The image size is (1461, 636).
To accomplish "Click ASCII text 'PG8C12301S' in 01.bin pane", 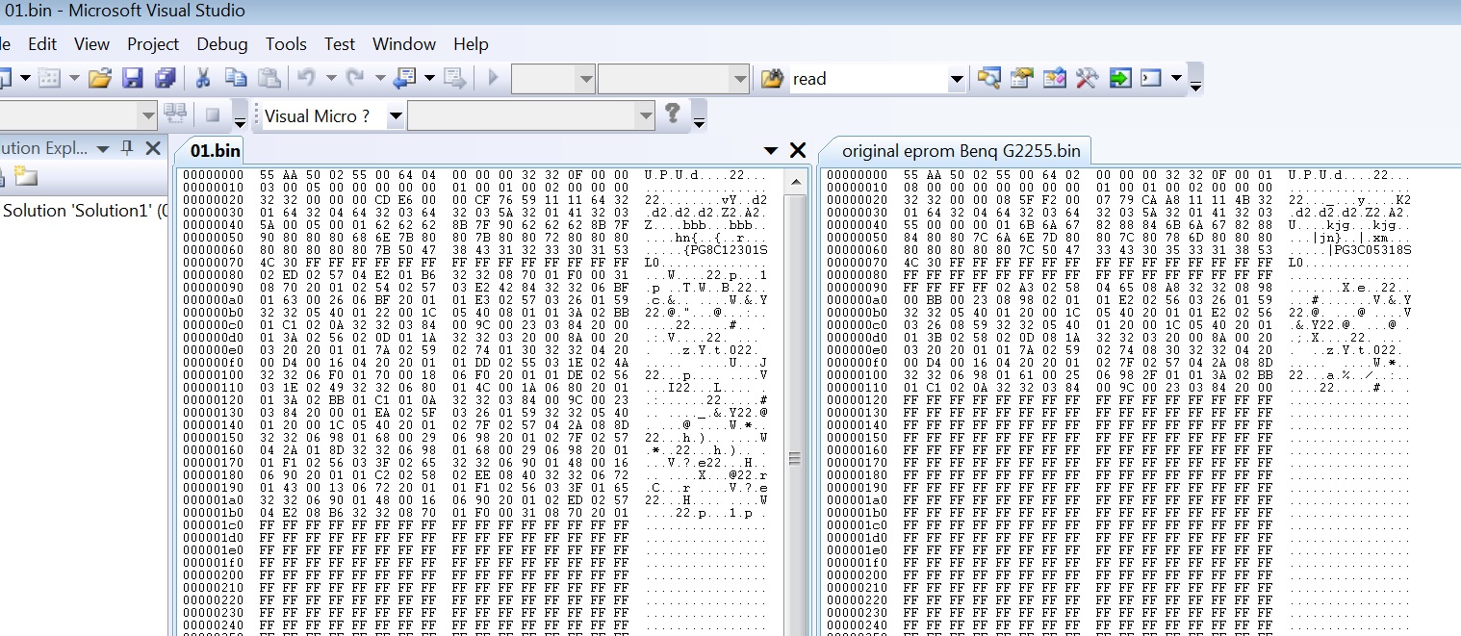I will (x=728, y=250).
